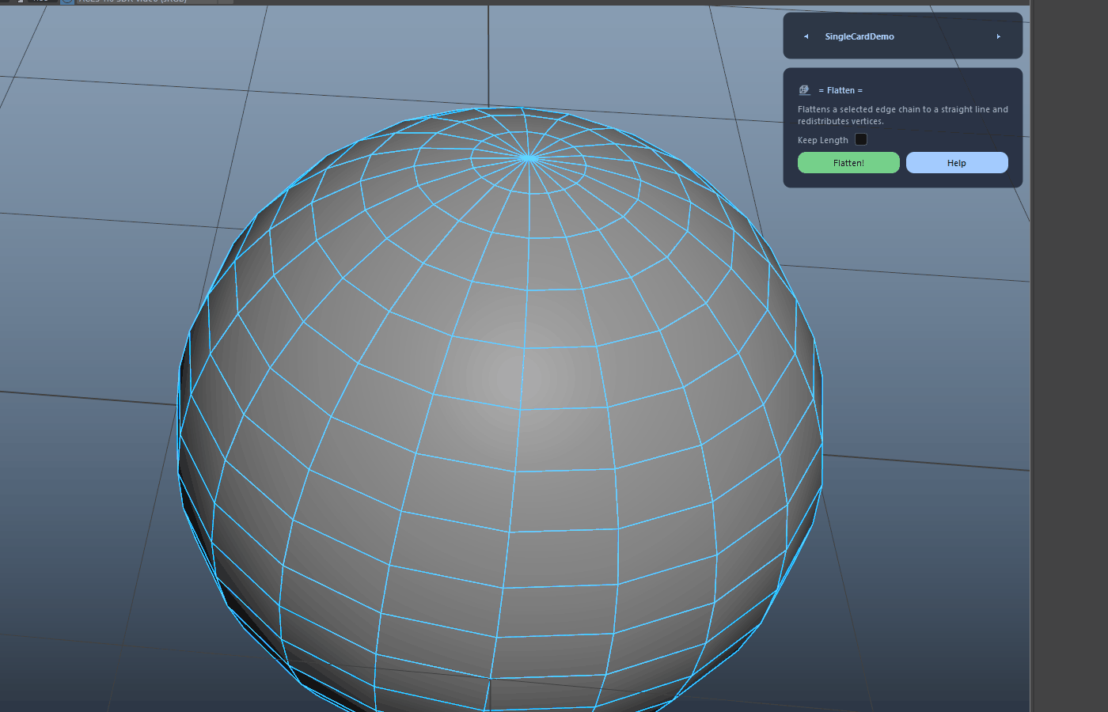Open Help for the Flatten tool
The width and height of the screenshot is (1108, 712).
tap(957, 162)
